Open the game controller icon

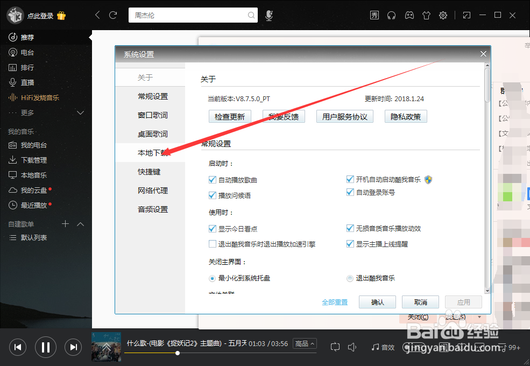pos(409,15)
